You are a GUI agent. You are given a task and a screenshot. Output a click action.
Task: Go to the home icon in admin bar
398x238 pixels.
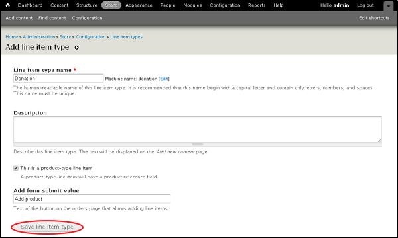click(8, 5)
